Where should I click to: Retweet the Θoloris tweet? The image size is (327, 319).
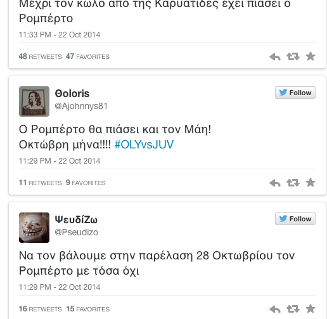coord(293,183)
